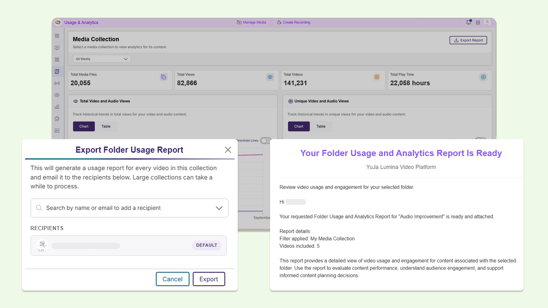Click Export in the export dialog
Viewport: 548px width, 308px height.
[x=209, y=279]
